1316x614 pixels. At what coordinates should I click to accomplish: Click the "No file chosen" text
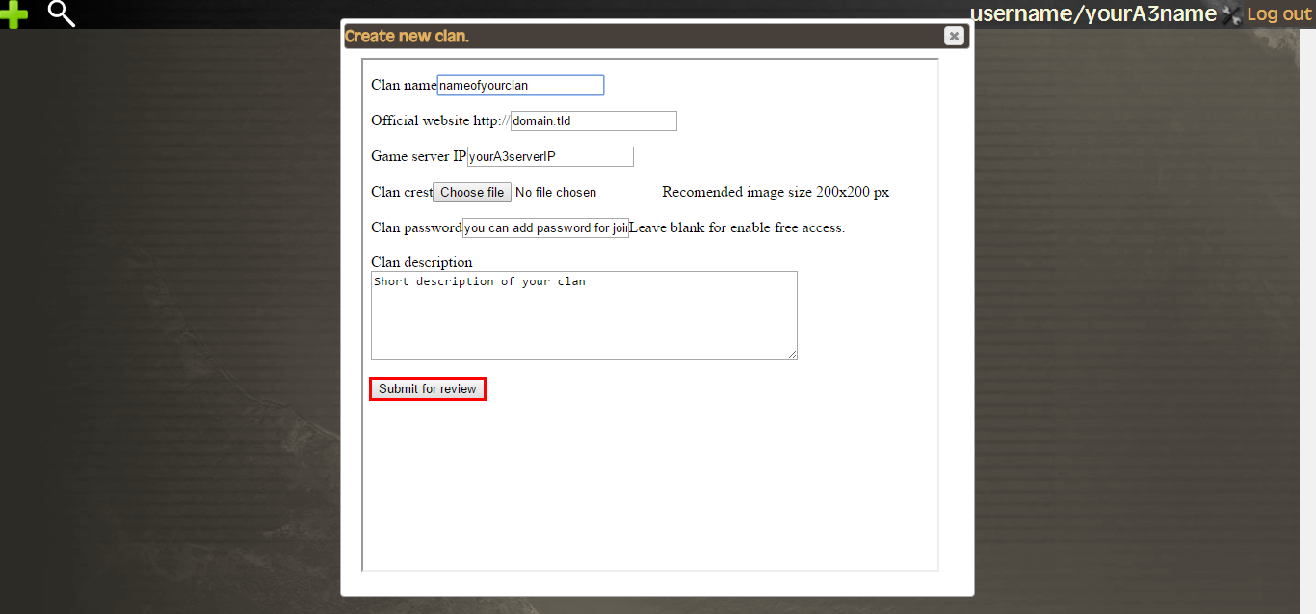coord(556,192)
